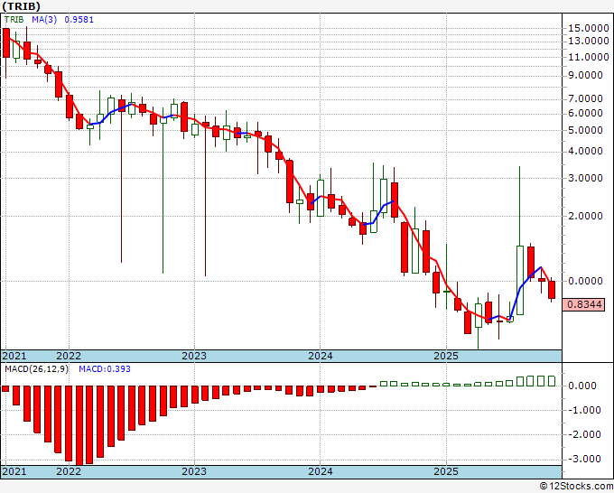Click the 0.8344 current price tag
Image resolution: width=614 pixels, height=493 pixels.
point(583,304)
